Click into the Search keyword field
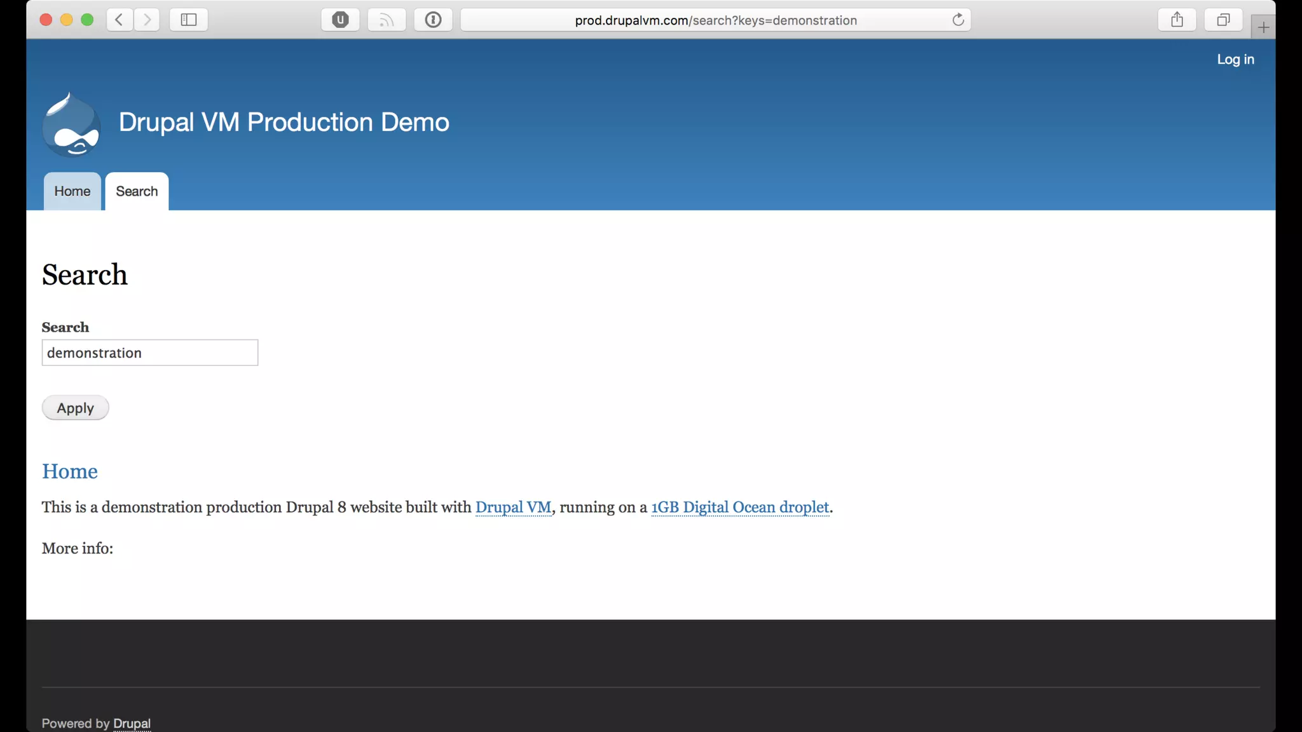 tap(150, 353)
